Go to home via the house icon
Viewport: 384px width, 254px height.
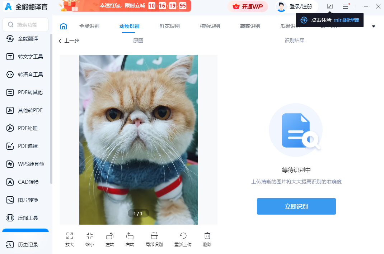[64, 26]
